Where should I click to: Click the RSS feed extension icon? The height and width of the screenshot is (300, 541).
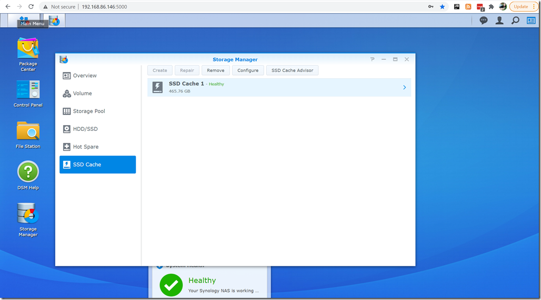point(468,6)
